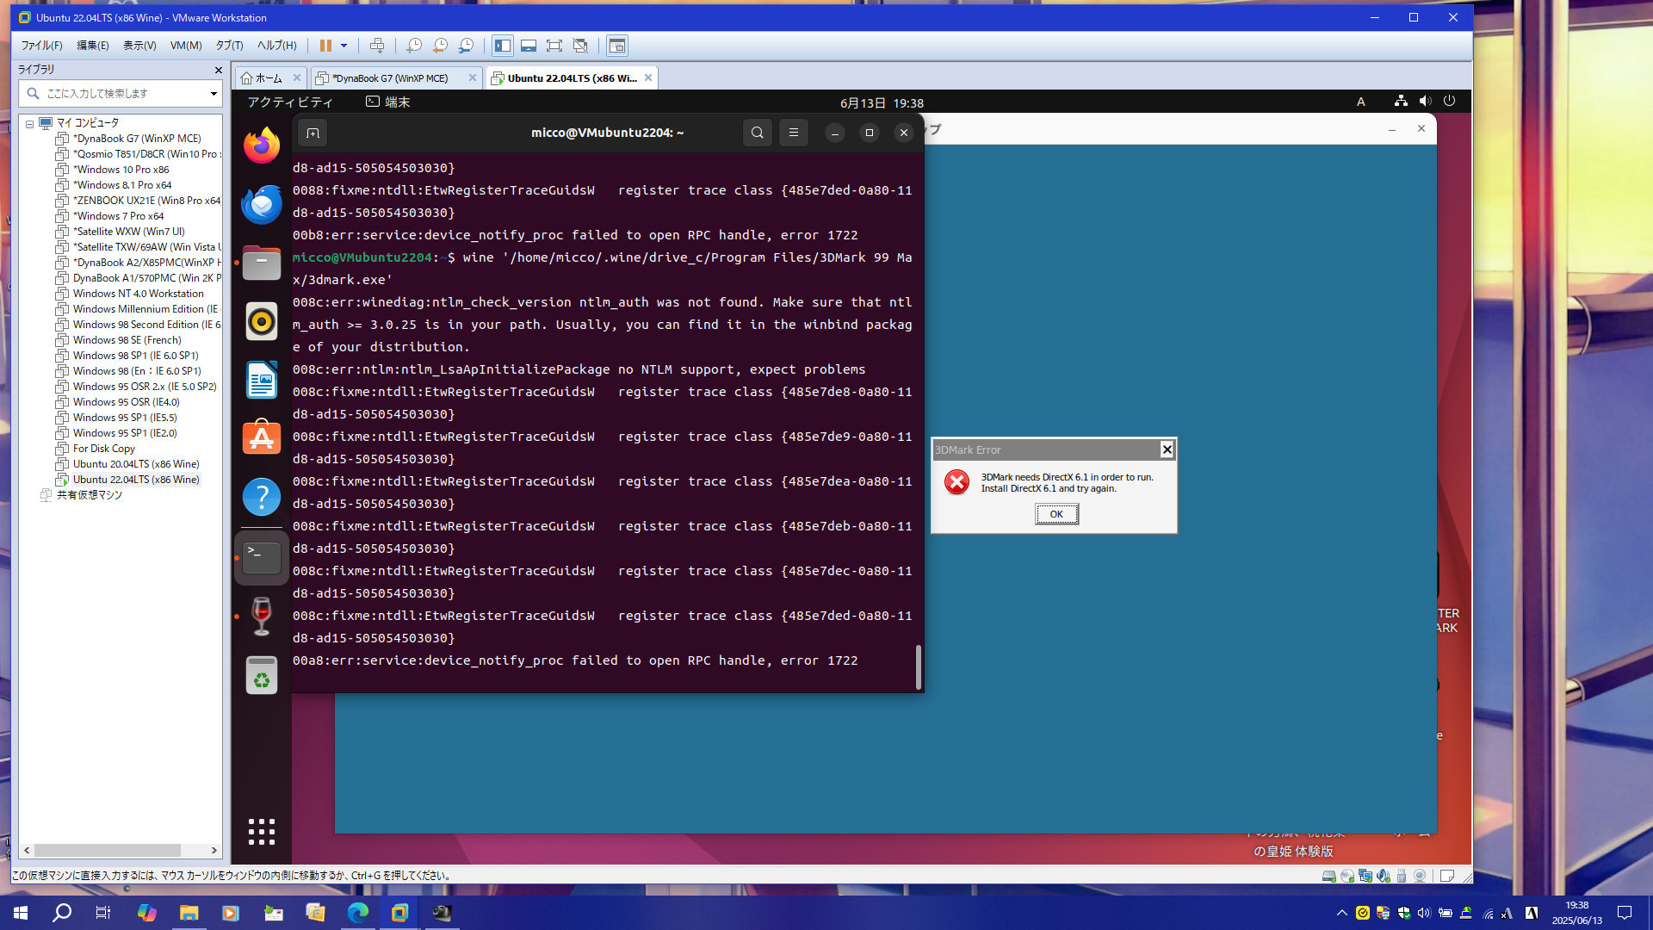Click the full screen mode toolbar icon
The width and height of the screenshot is (1653, 930).
coord(554,46)
